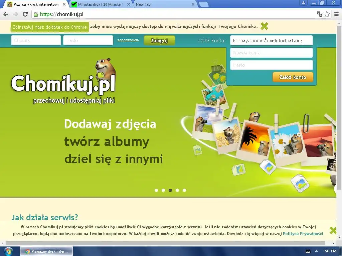Go back to the previous page
Image resolution: width=342 pixels, height=256 pixels.
click(6, 14)
